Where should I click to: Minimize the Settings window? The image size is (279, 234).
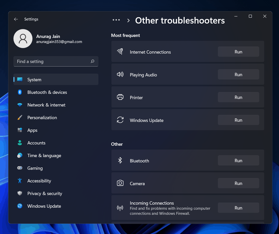point(236,16)
